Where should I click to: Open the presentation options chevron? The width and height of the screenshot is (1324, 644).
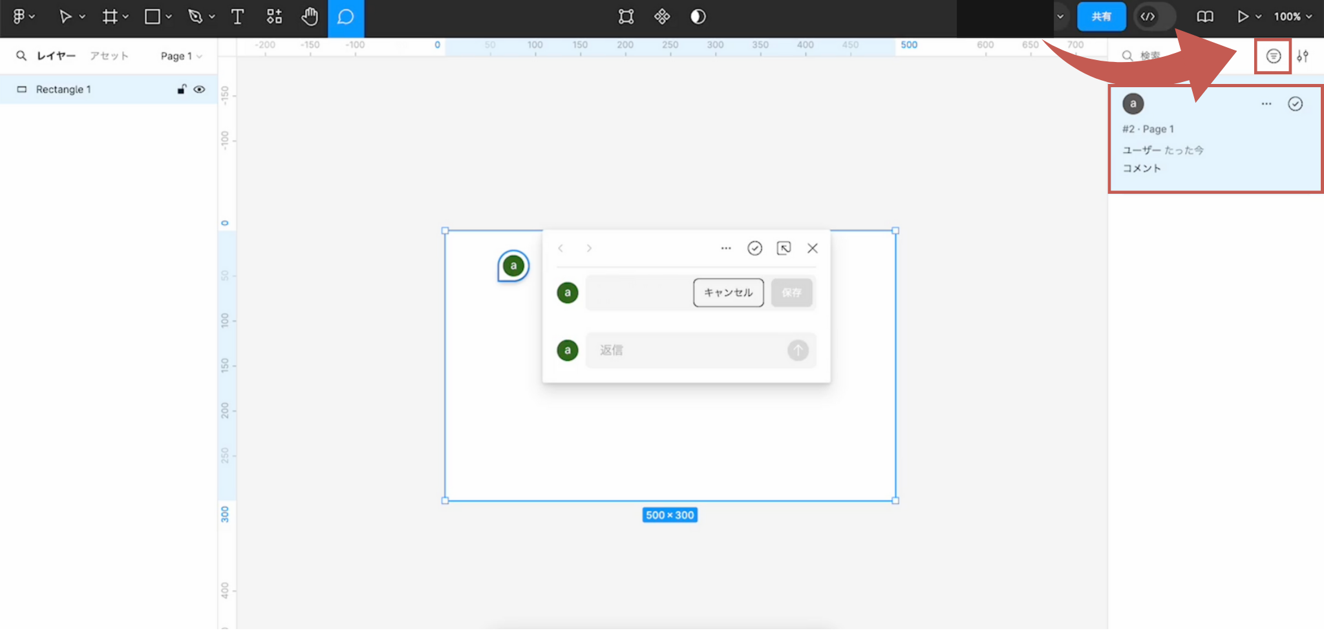1257,17
